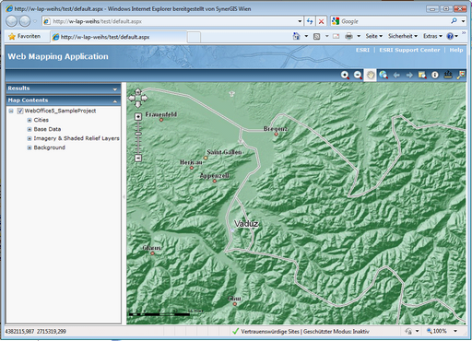Click the browser Back button
472x341 pixels.
(x=12, y=21)
